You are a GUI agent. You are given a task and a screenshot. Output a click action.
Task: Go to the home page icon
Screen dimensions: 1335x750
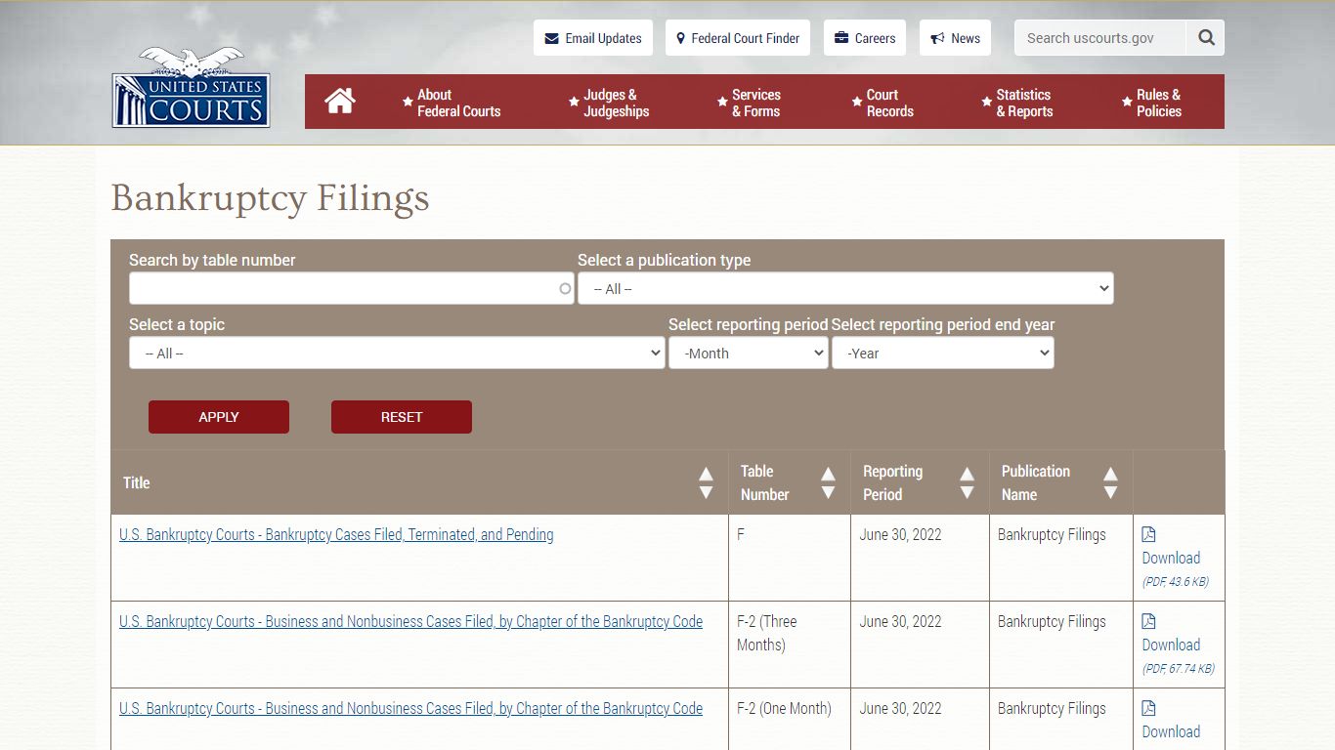[340, 101]
